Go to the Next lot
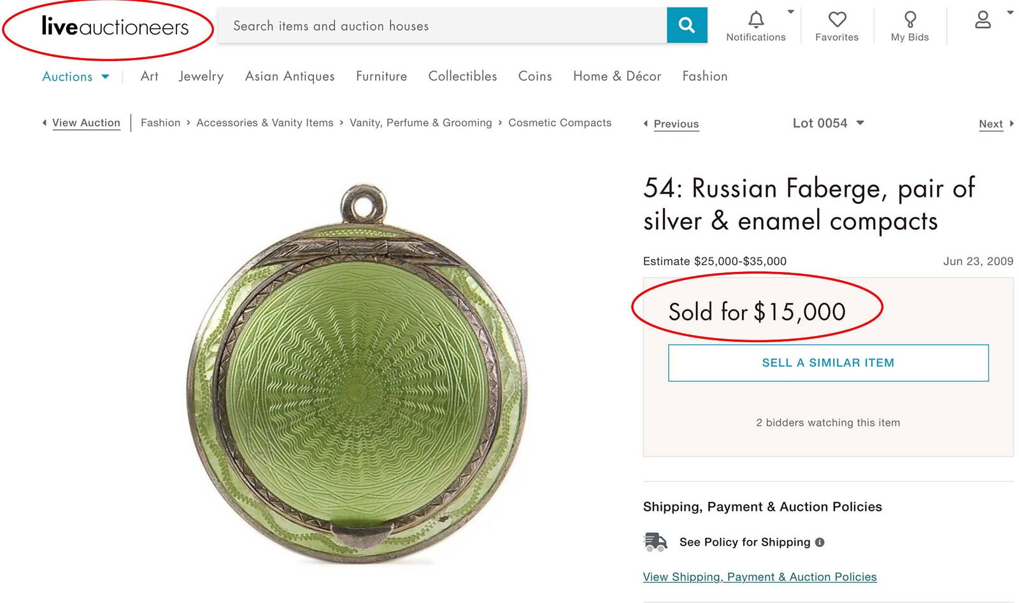The image size is (1019, 603). (x=991, y=124)
